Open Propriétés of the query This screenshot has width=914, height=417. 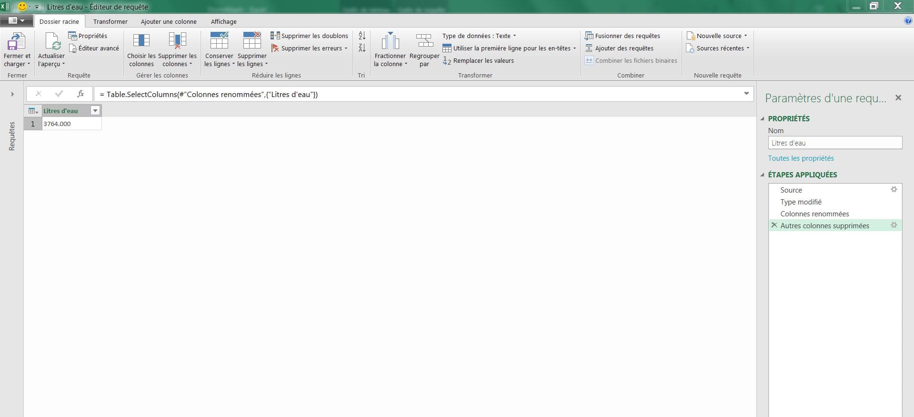pyautogui.click(x=88, y=36)
